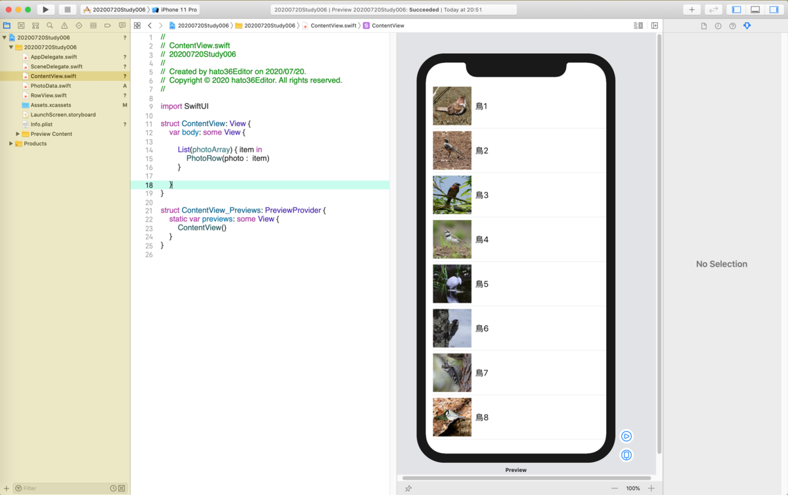This screenshot has width=788, height=495.
Task: Select SceneDelegate.swift in navigator
Action: tap(56, 66)
